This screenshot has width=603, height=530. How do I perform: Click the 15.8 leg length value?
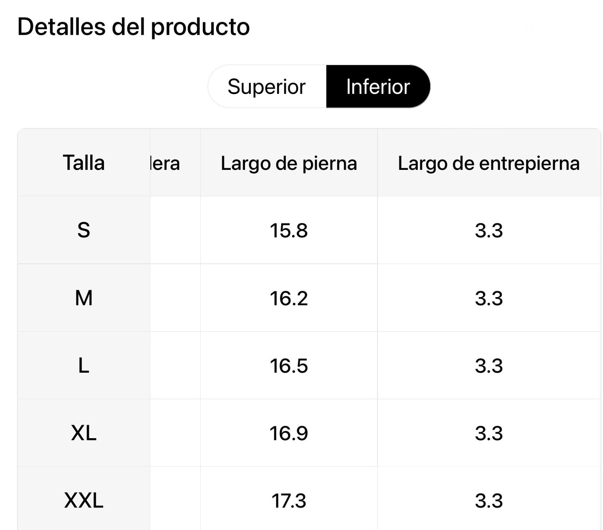(289, 230)
